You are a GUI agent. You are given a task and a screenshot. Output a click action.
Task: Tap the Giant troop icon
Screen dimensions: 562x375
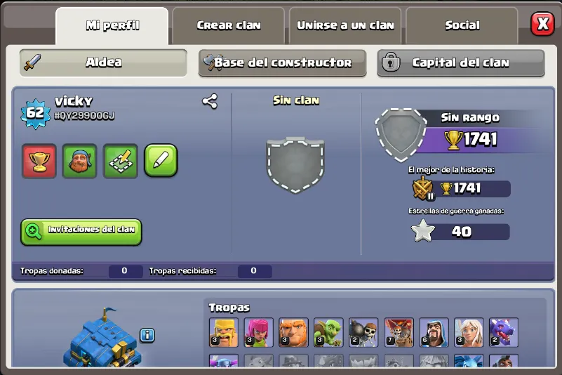click(x=293, y=332)
